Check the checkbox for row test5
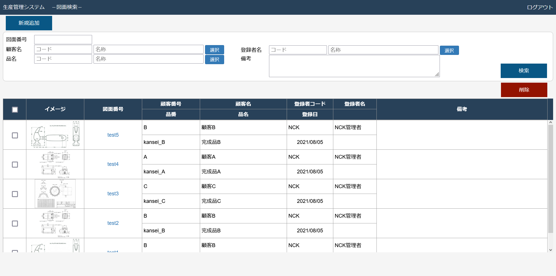 coord(15,135)
